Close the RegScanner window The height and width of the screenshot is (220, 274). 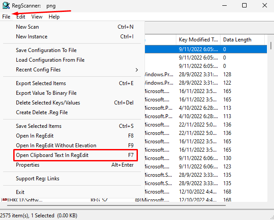pyautogui.click(x=265, y=6)
